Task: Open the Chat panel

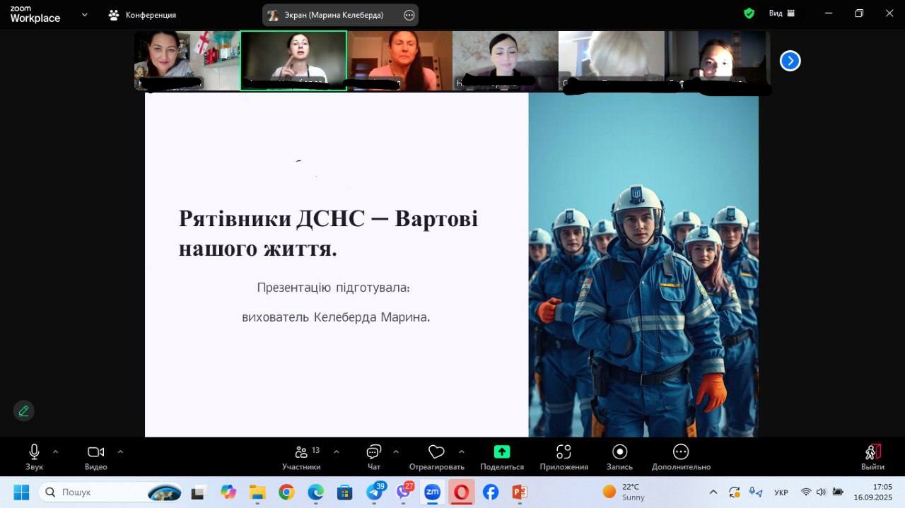Action: pos(374,456)
